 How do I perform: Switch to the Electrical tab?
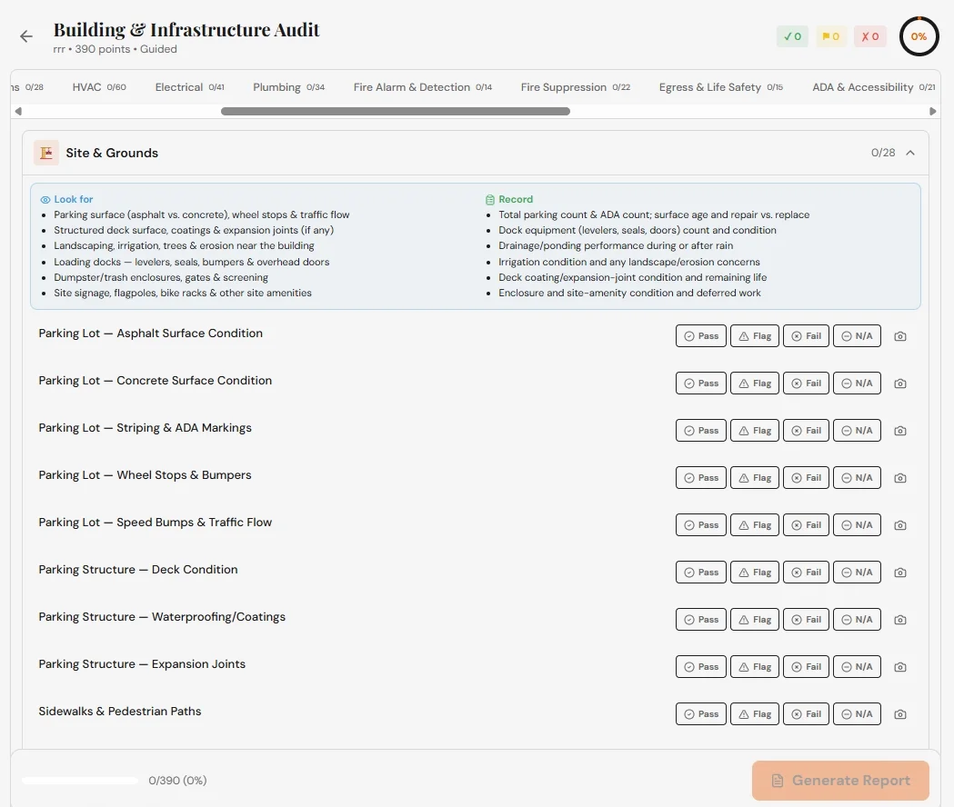tap(190, 87)
